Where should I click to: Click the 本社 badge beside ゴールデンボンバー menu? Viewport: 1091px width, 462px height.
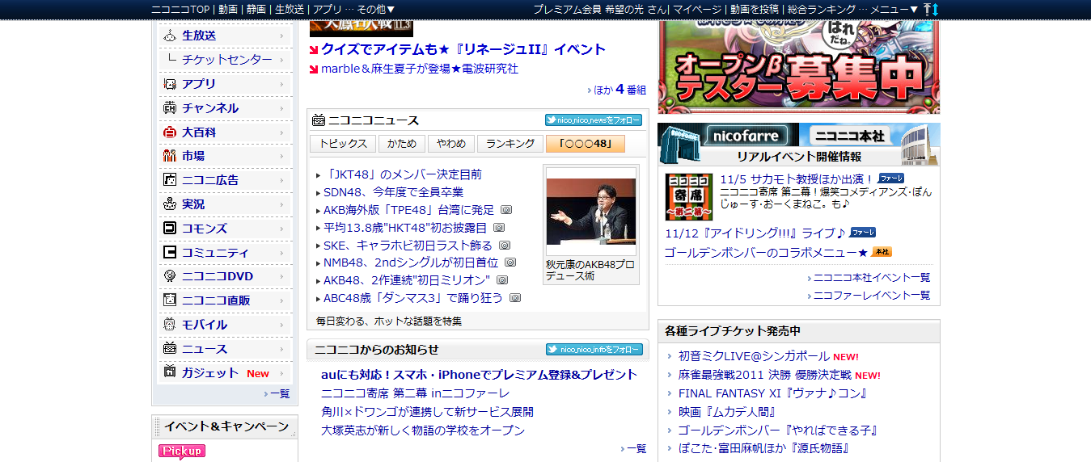pos(882,252)
